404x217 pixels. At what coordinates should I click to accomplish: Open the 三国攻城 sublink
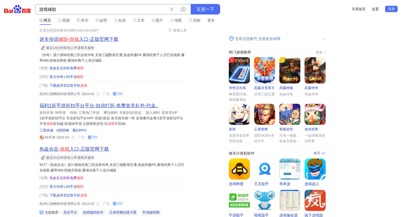(46, 130)
